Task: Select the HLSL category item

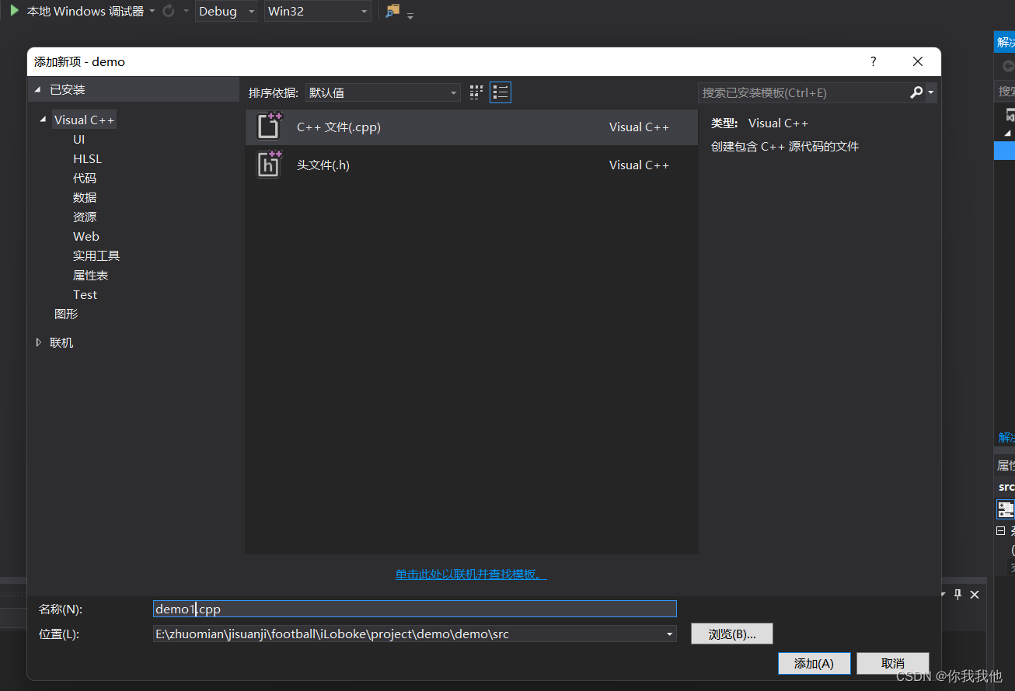Action: pos(86,158)
